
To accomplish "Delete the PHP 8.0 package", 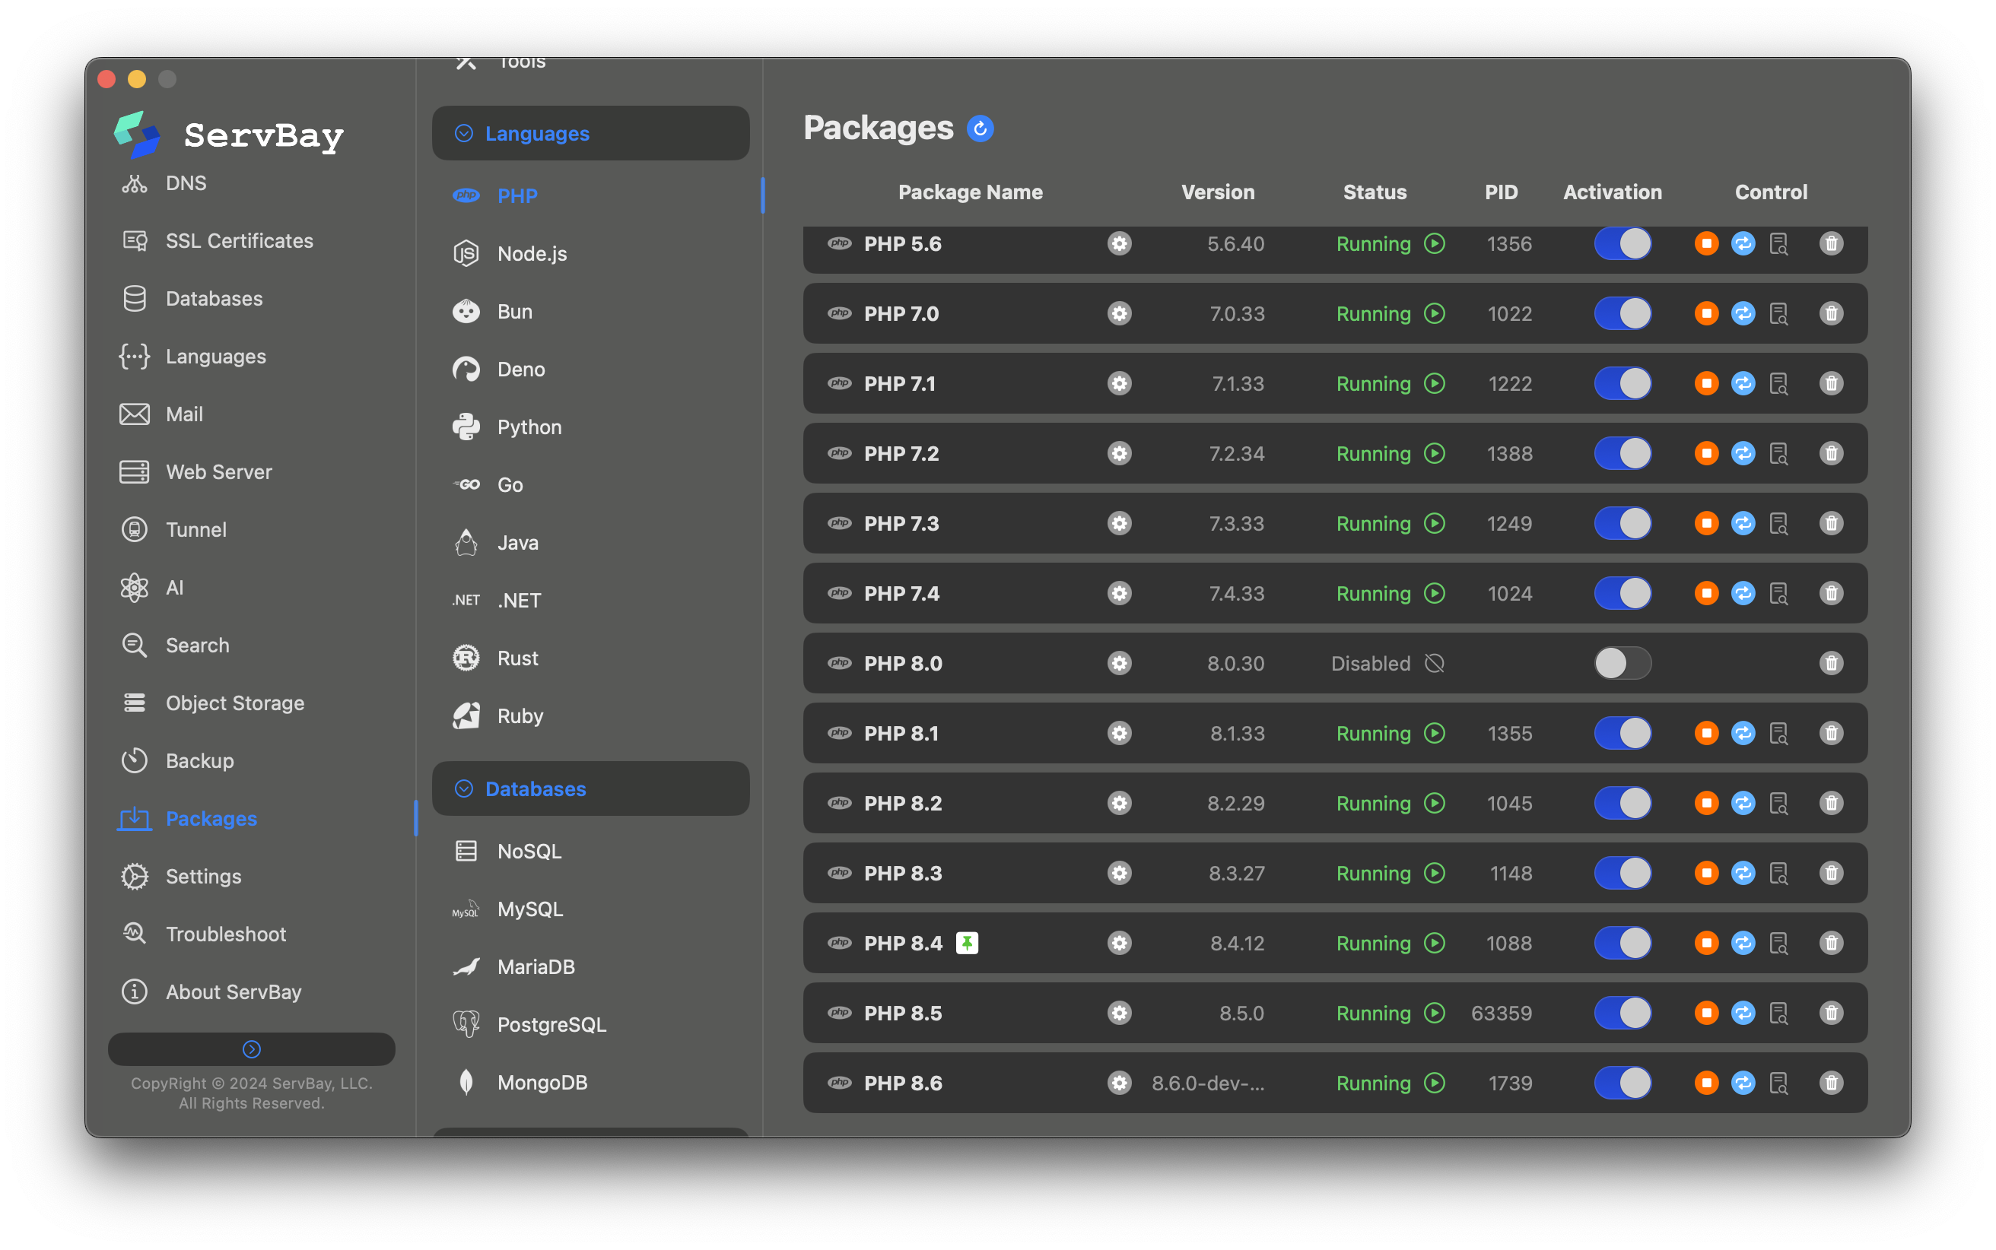I will [x=1831, y=663].
